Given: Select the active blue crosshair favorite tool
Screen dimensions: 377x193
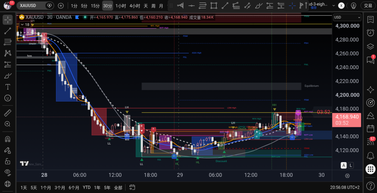Looking at the screenshot, I should tap(292, 6).
